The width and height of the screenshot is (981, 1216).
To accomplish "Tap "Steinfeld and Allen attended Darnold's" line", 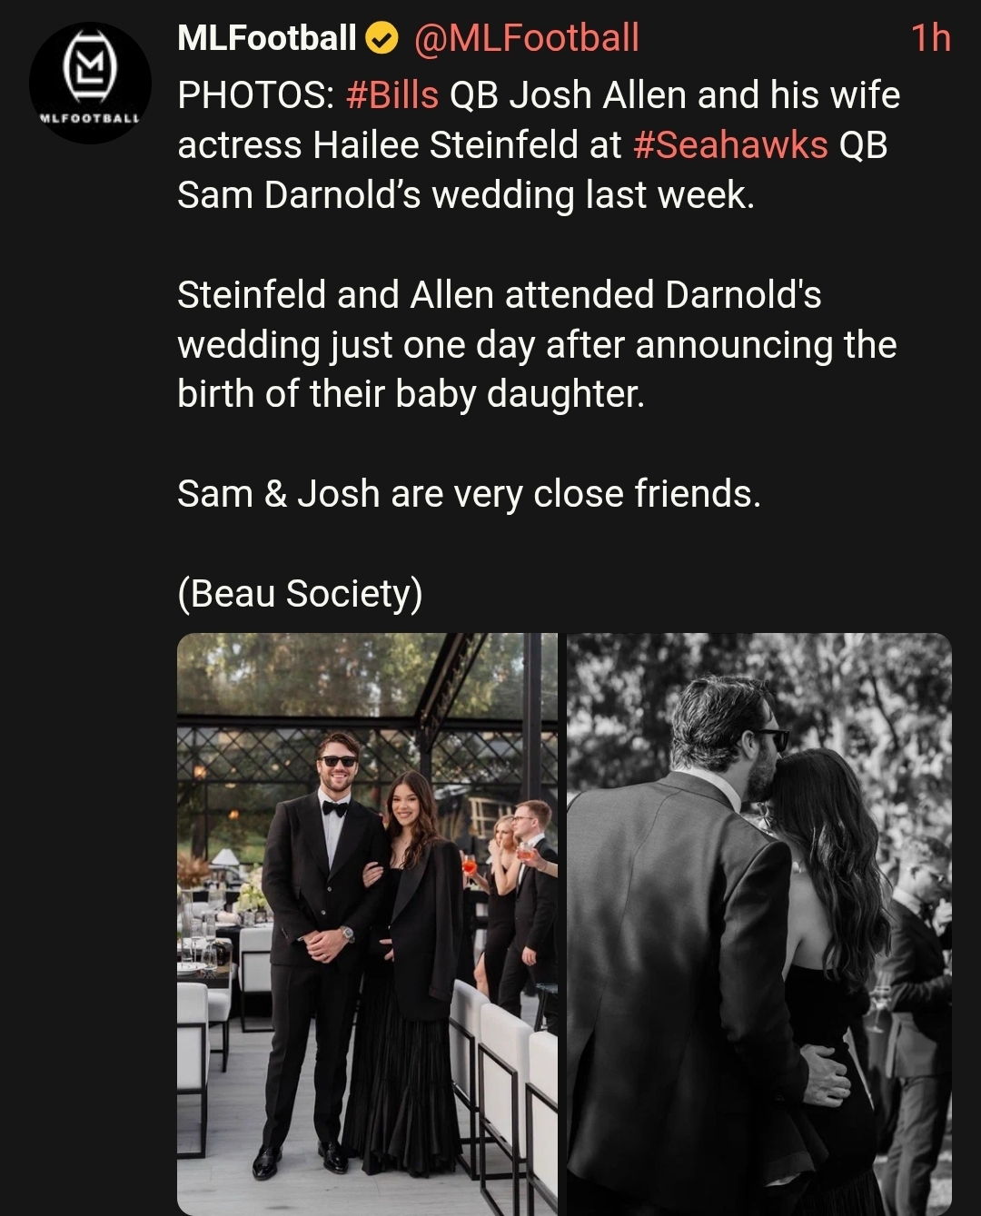I will (500, 295).
